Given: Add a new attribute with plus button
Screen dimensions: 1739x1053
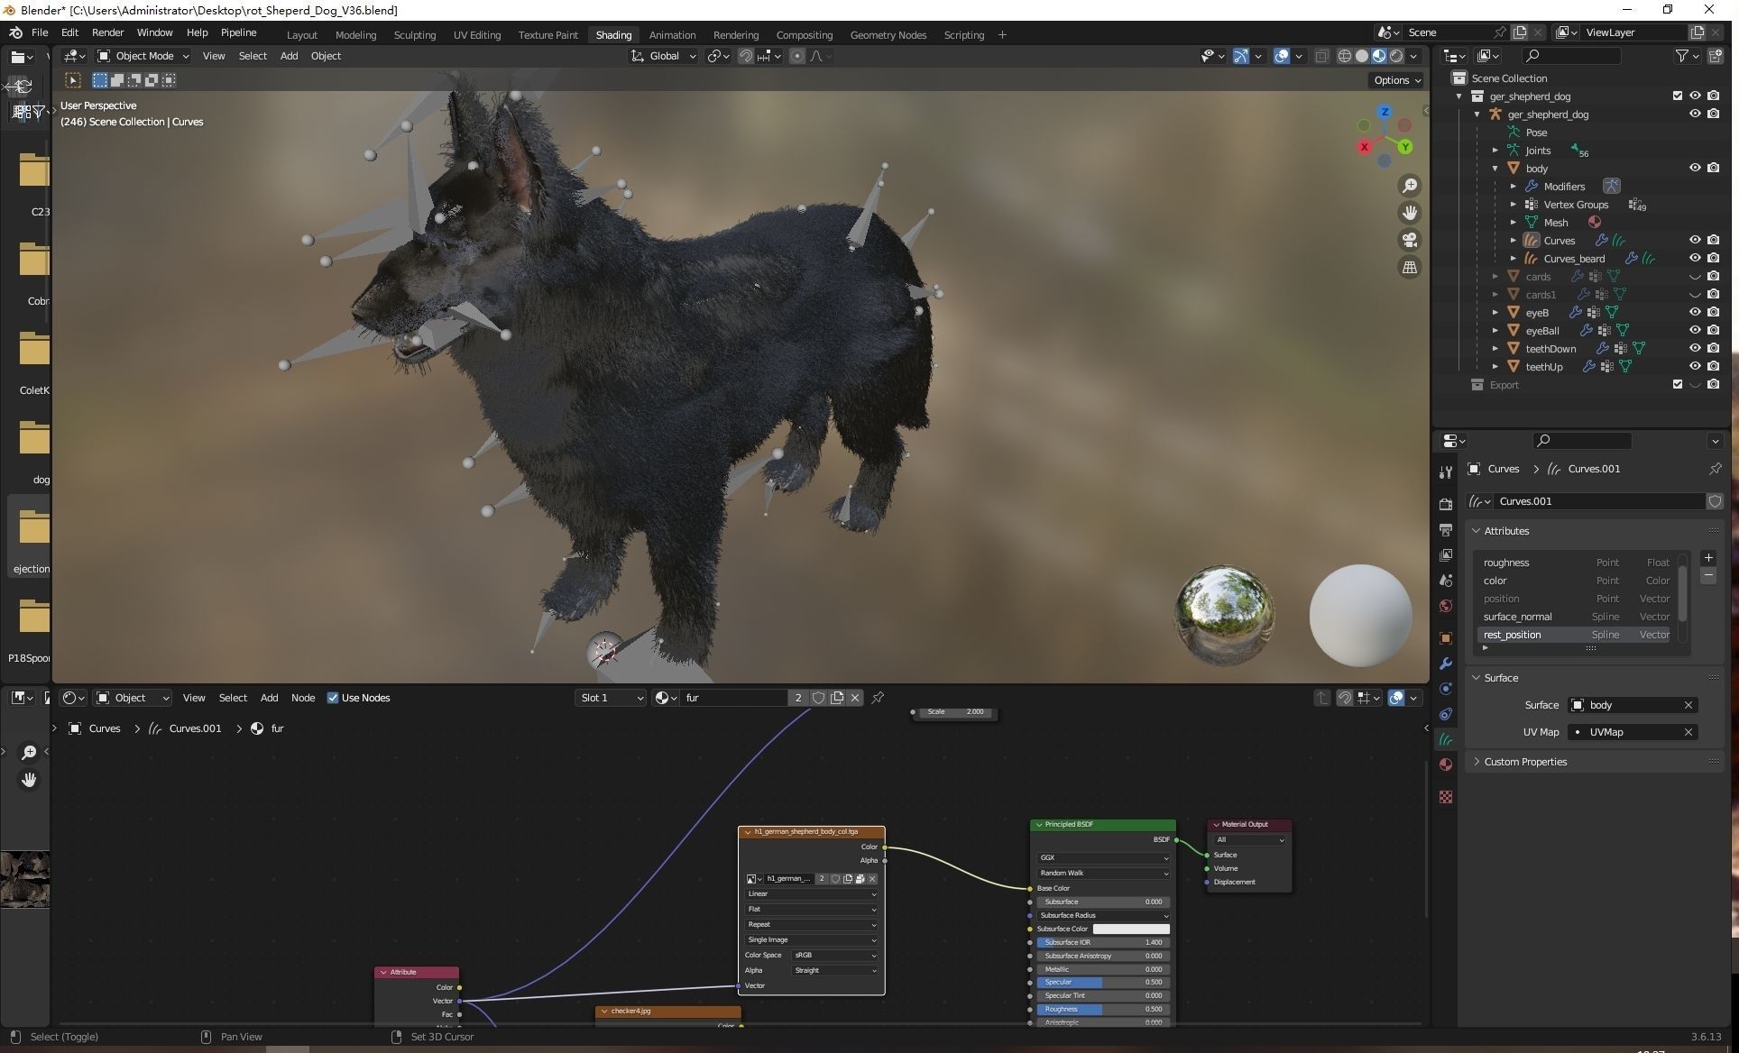Looking at the screenshot, I should click(x=1707, y=558).
